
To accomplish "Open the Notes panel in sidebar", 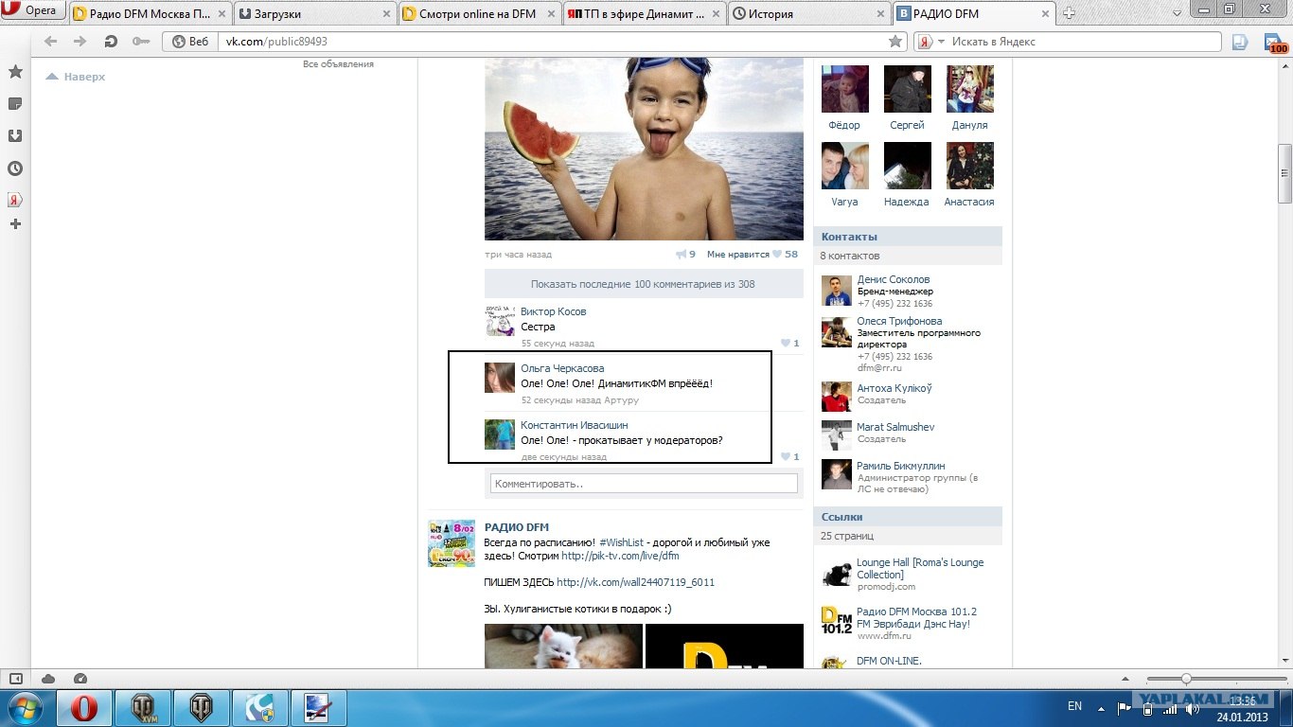I will point(15,104).
